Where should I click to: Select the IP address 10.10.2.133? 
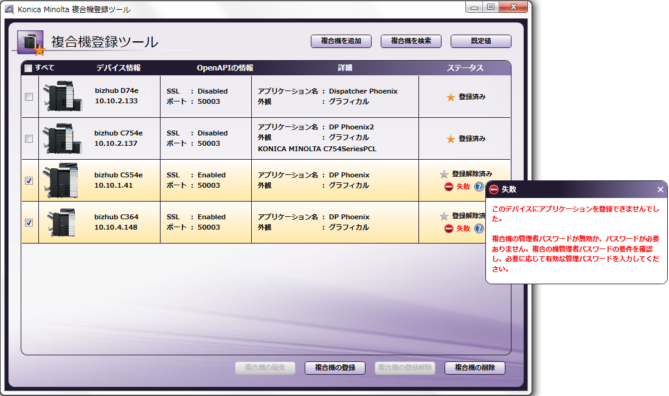point(116,101)
